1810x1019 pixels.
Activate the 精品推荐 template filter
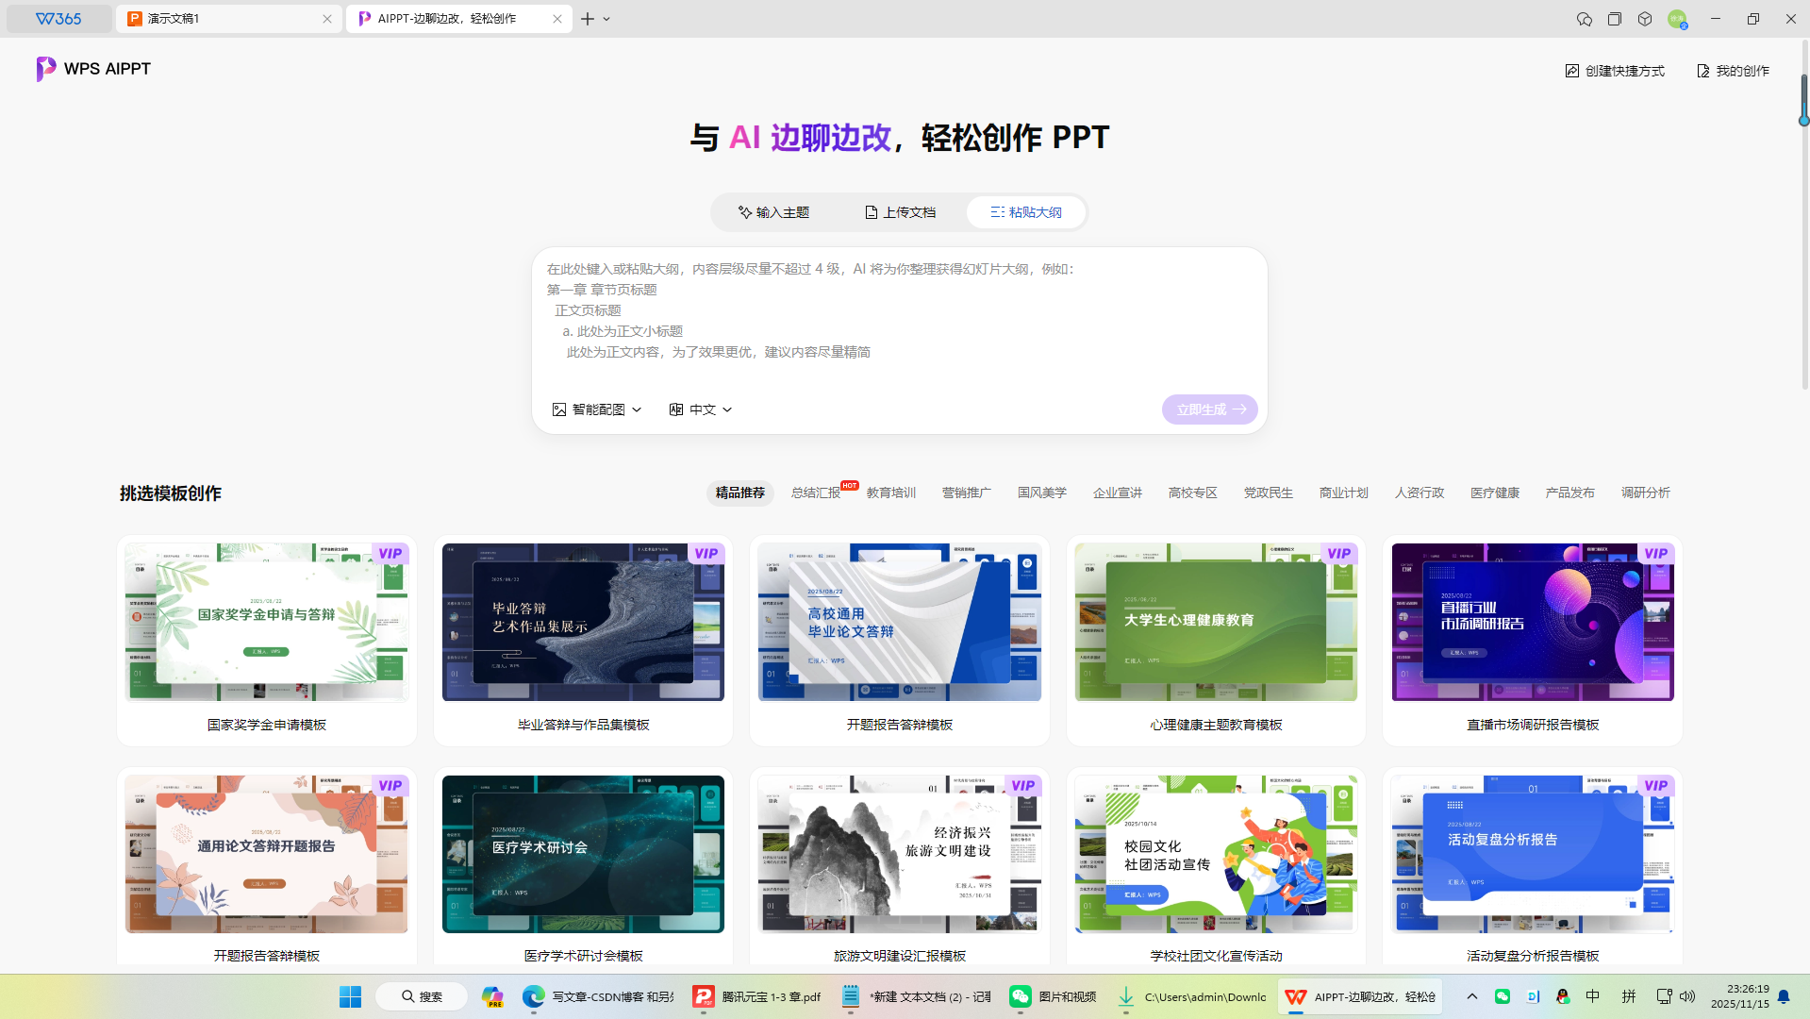tap(739, 492)
